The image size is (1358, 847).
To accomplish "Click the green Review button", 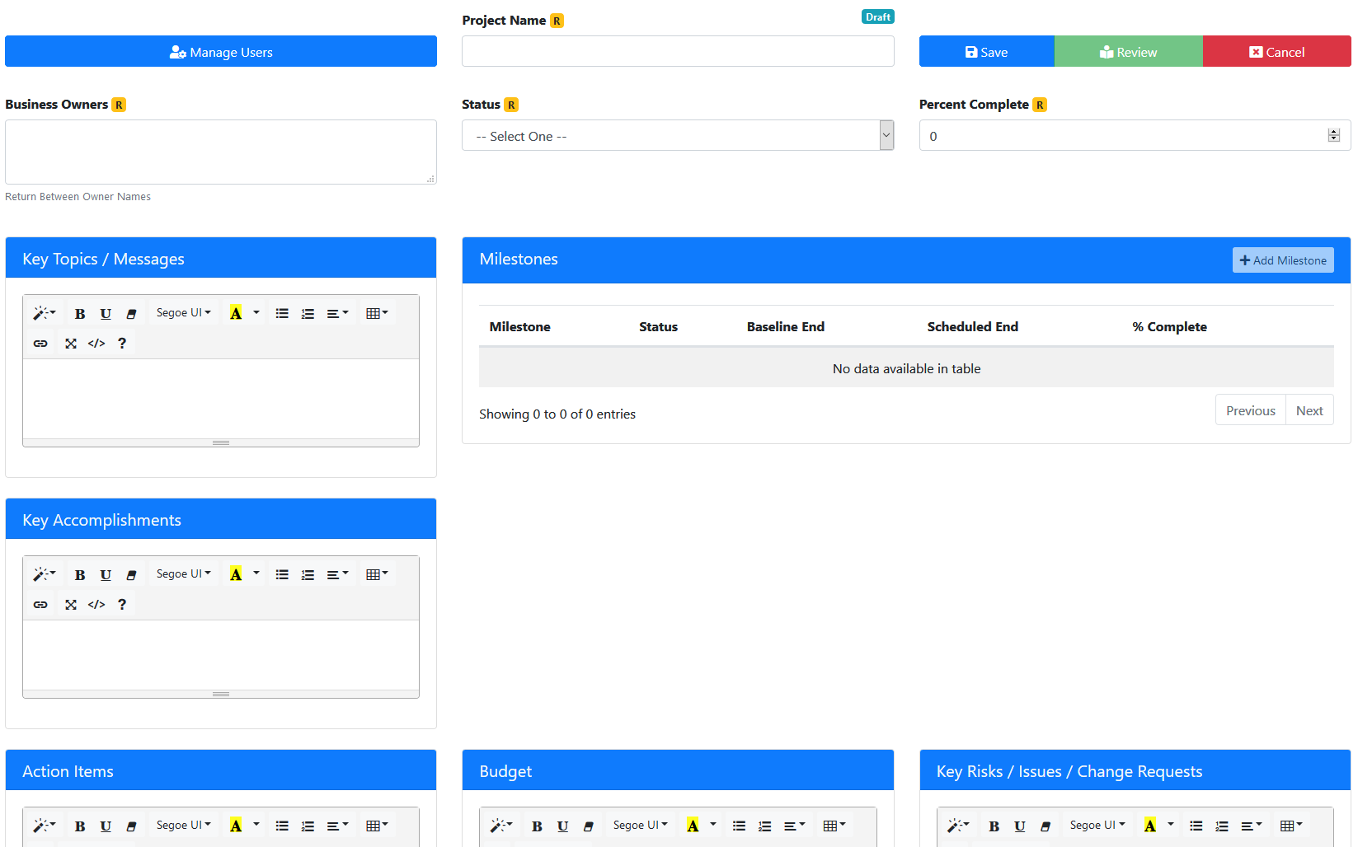I will 1129,51.
